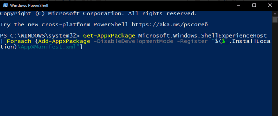Click the empty scrollbar track below thumb
278x116 pixels.
[x=275, y=69]
